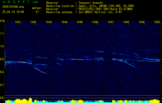Click the 1941 time marker
This screenshot has height=103, width=162.
[18, 22]
